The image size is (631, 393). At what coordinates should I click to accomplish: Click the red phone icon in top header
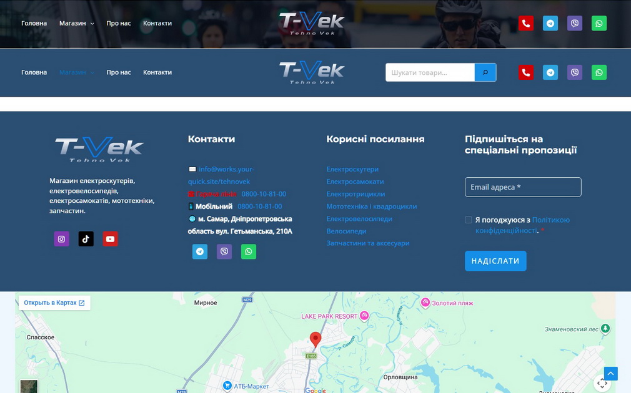pos(526,23)
